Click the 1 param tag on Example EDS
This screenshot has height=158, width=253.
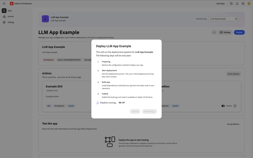click(71, 106)
